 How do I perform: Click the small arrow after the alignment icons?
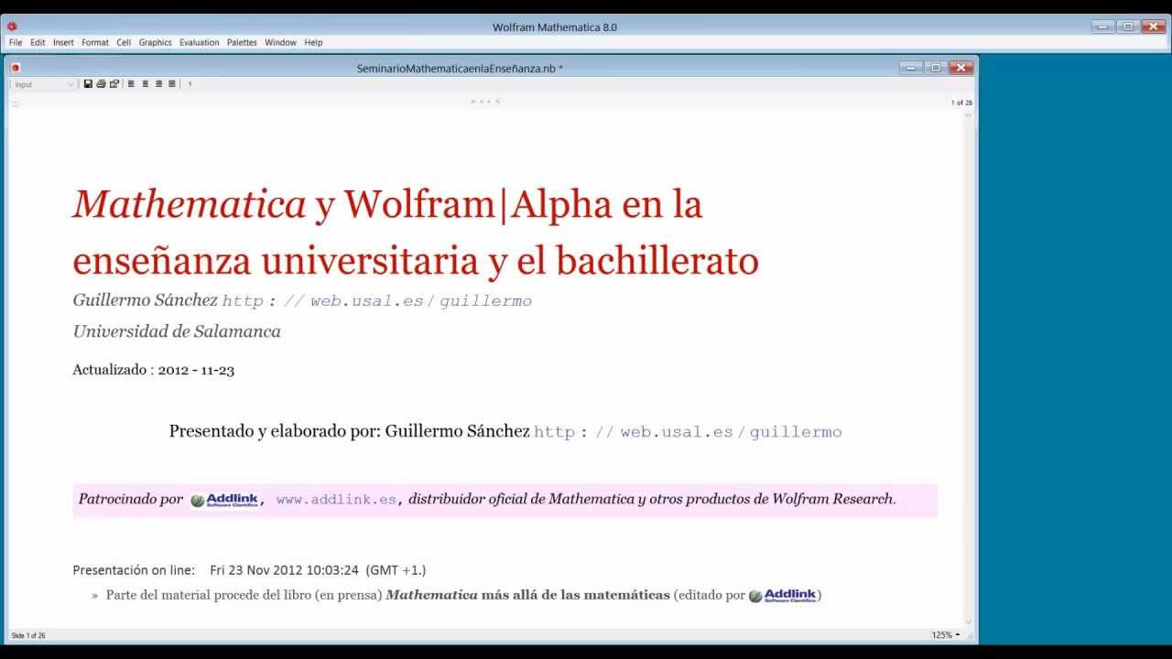tap(190, 84)
